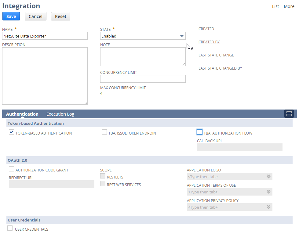Click the List link in the corner

click(x=275, y=6)
